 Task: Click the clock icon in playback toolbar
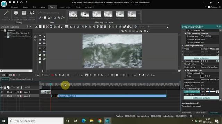[x=86, y=75]
